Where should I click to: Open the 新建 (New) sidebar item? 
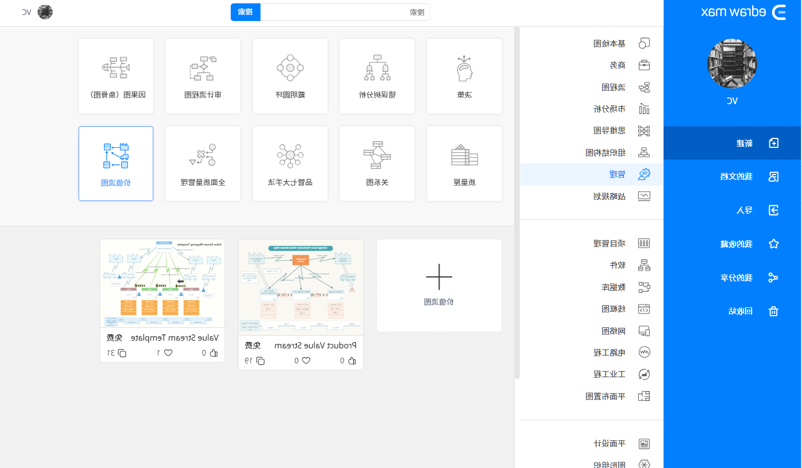tap(732, 143)
